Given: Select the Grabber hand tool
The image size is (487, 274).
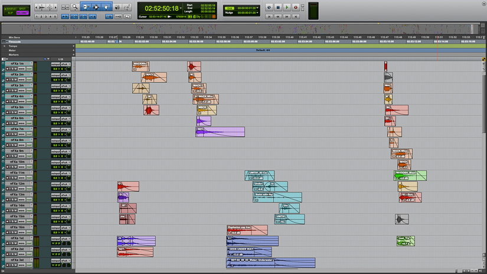Looking at the screenshot, I should [x=106, y=7].
